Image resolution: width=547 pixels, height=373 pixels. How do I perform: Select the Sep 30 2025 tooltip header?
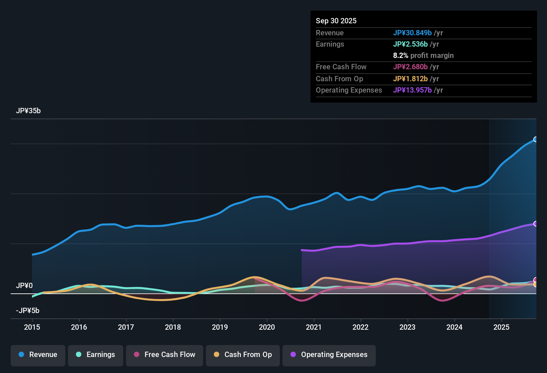point(336,21)
